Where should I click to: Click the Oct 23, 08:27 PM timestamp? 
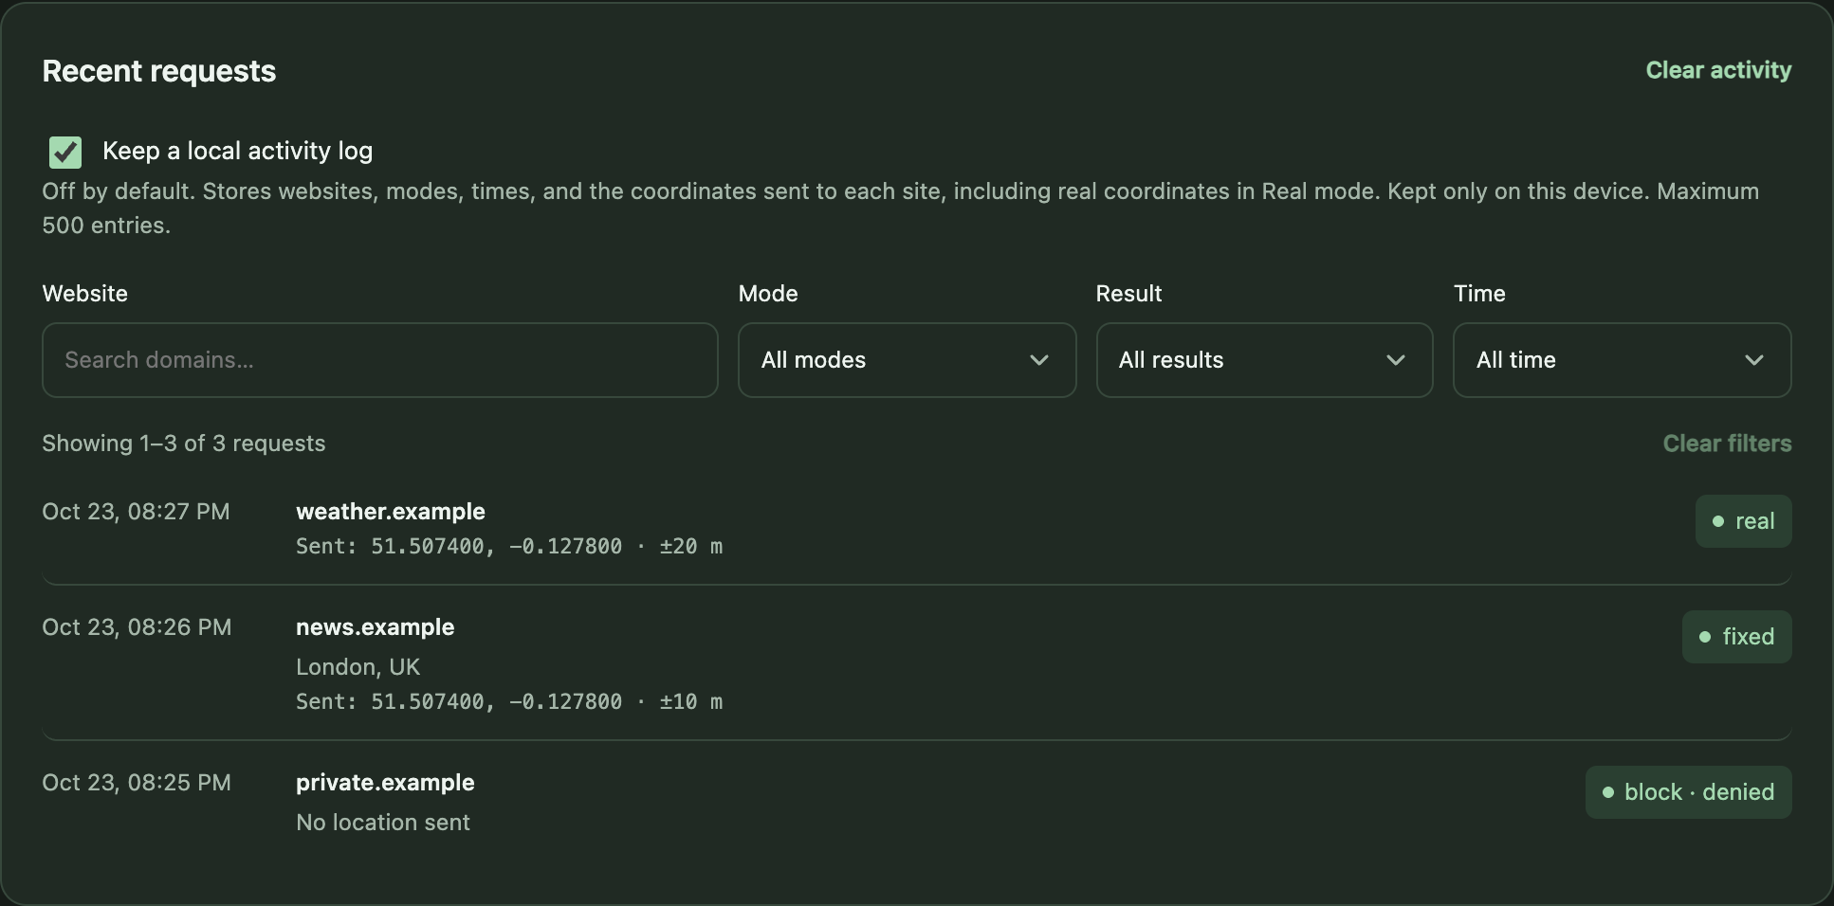coord(136,512)
